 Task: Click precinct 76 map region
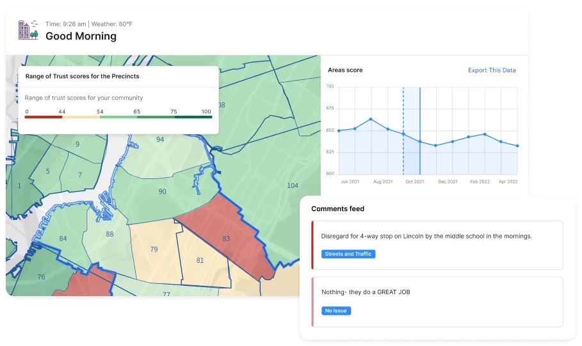pos(41,277)
